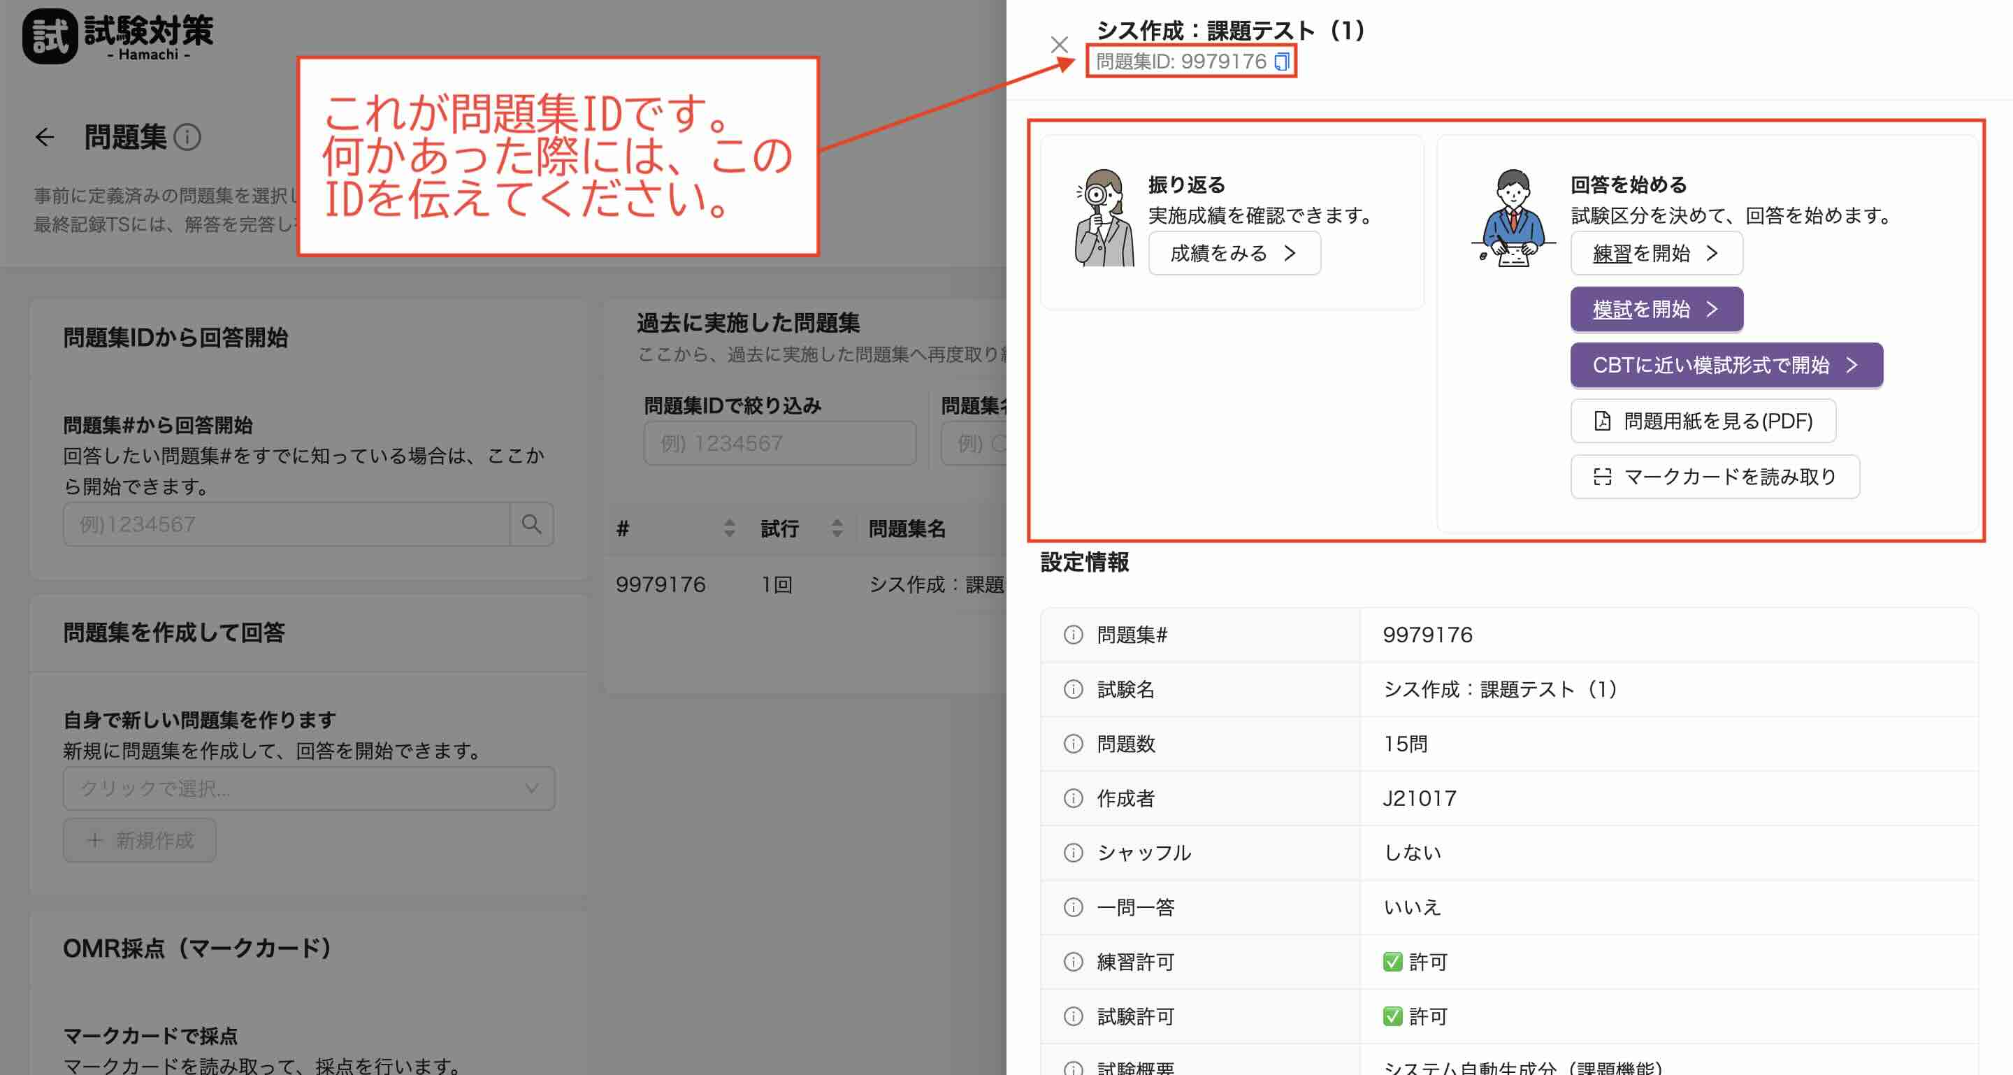2013x1075 pixels.
Task: Start practice with 練習を開始
Action: pyautogui.click(x=1656, y=253)
